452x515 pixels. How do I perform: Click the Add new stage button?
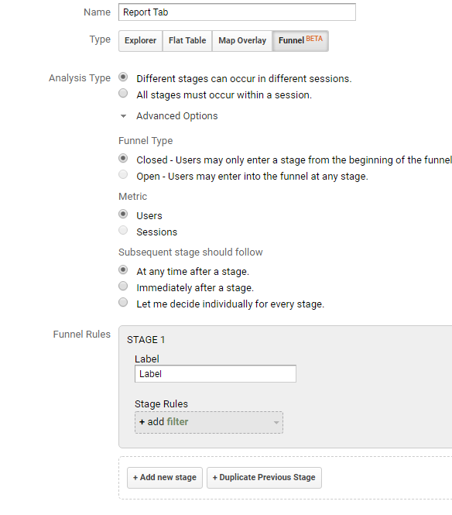165,478
